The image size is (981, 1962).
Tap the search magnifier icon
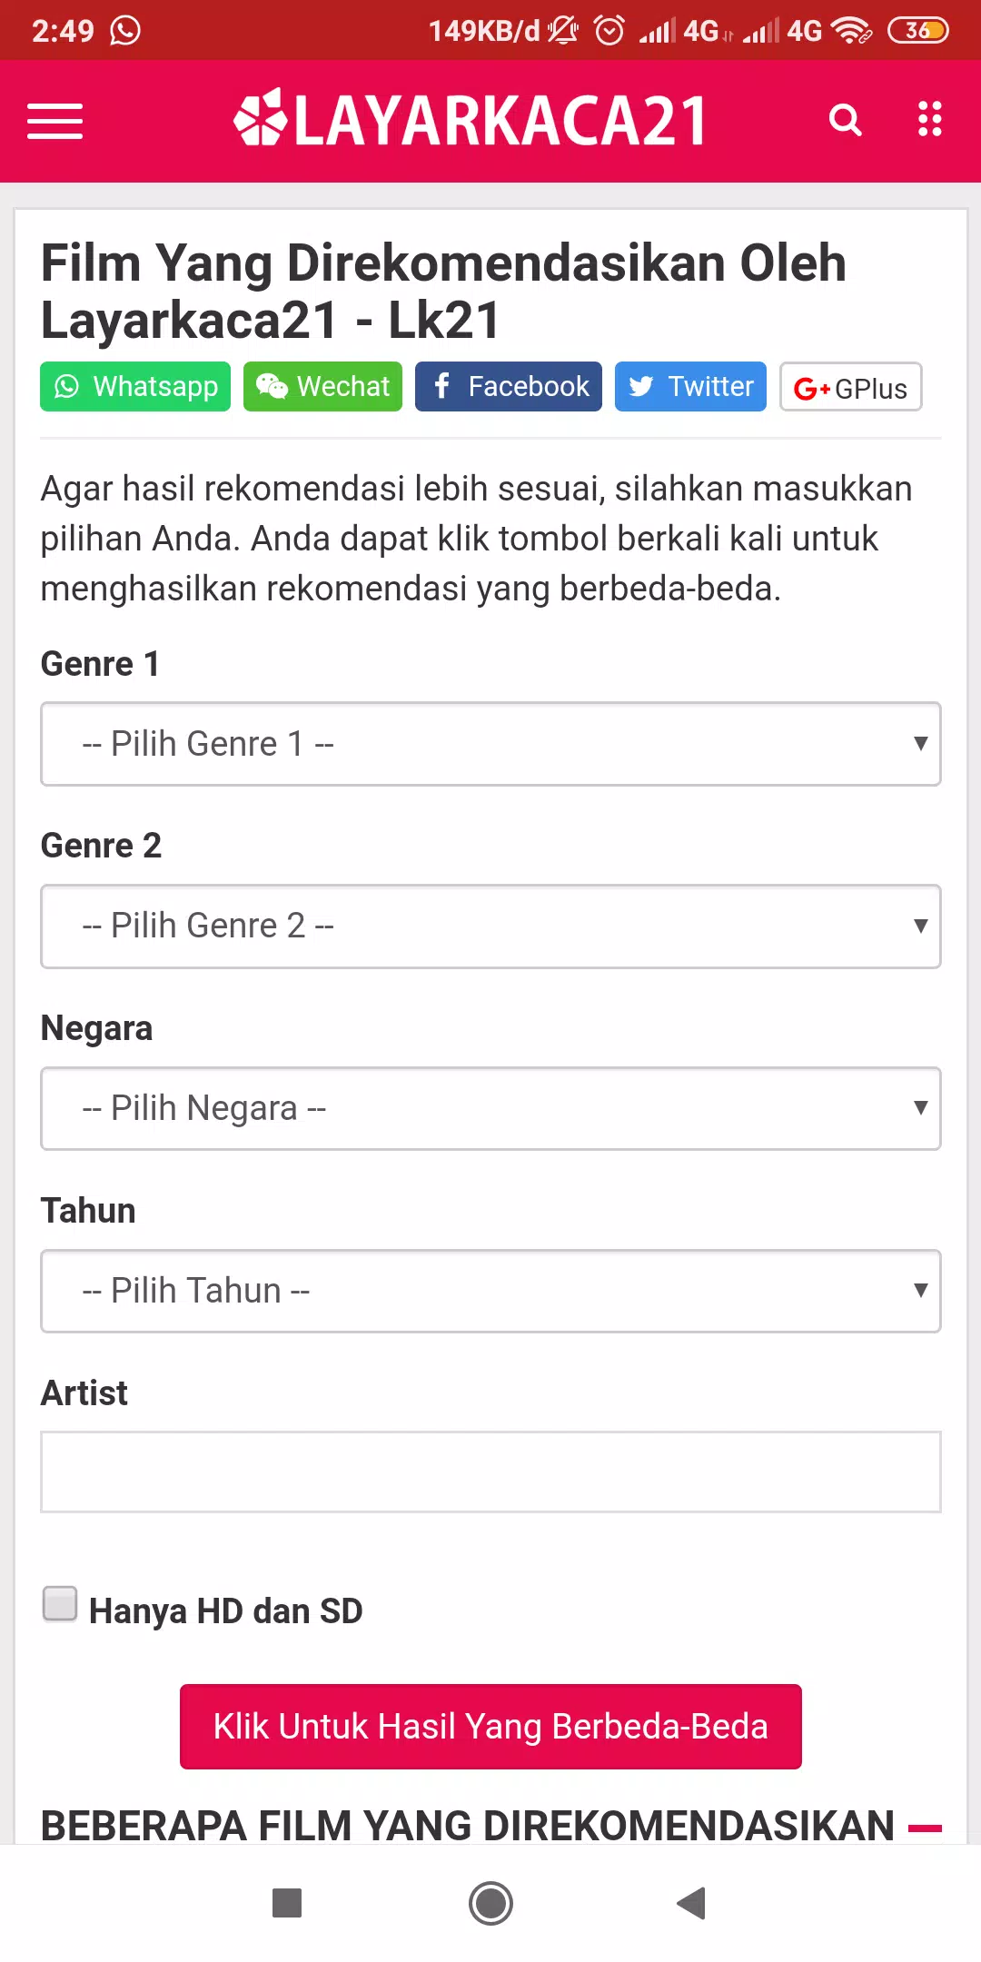(x=845, y=120)
